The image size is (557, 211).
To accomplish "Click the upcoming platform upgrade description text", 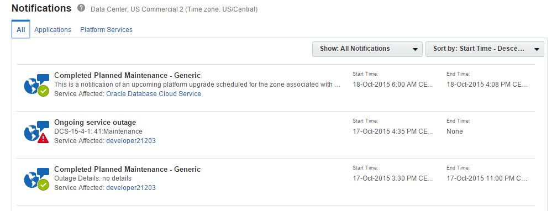I will (x=197, y=85).
